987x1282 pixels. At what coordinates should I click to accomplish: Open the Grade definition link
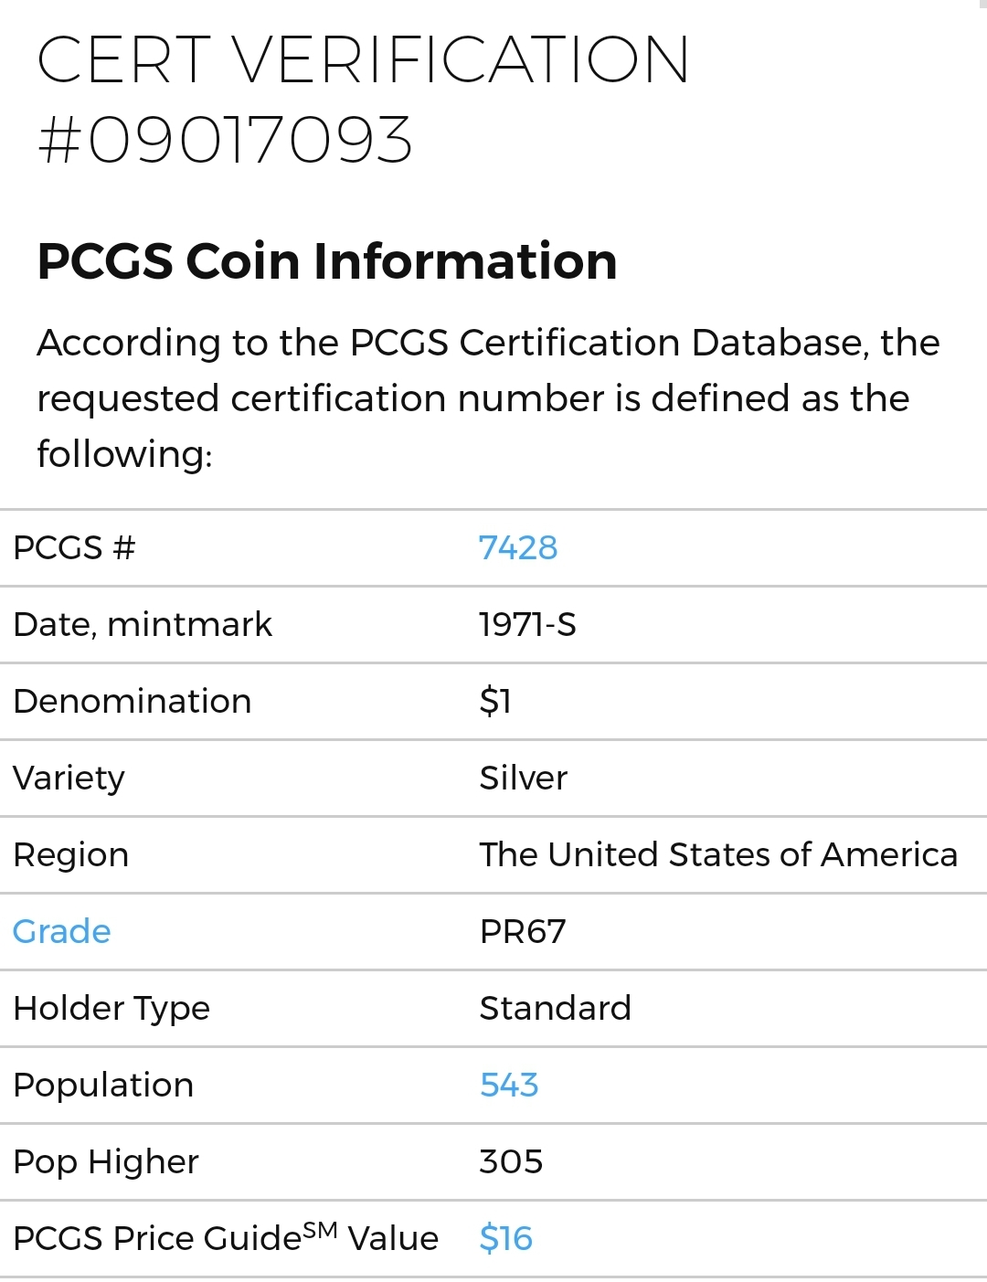(62, 931)
